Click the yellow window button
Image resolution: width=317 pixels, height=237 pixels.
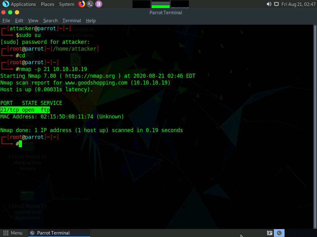coord(17,12)
